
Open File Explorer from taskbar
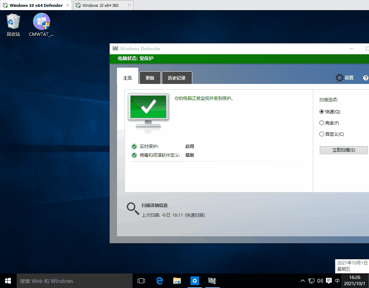(x=177, y=281)
